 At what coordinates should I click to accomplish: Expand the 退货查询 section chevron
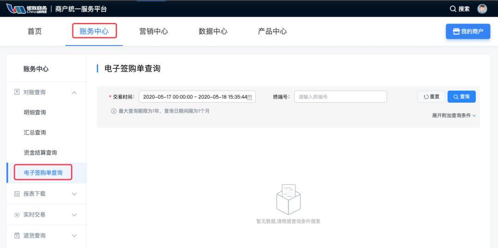pyautogui.click(x=74, y=236)
